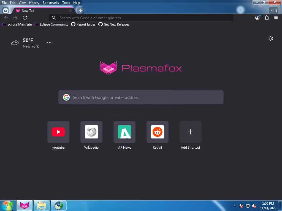Select the New Tab tab
The image size is (282, 211).
pos(43,11)
